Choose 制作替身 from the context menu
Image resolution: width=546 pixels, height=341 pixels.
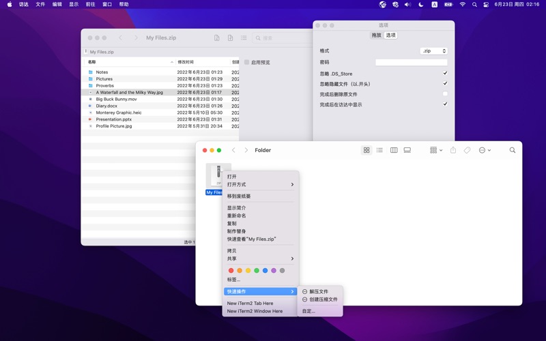[261, 231]
